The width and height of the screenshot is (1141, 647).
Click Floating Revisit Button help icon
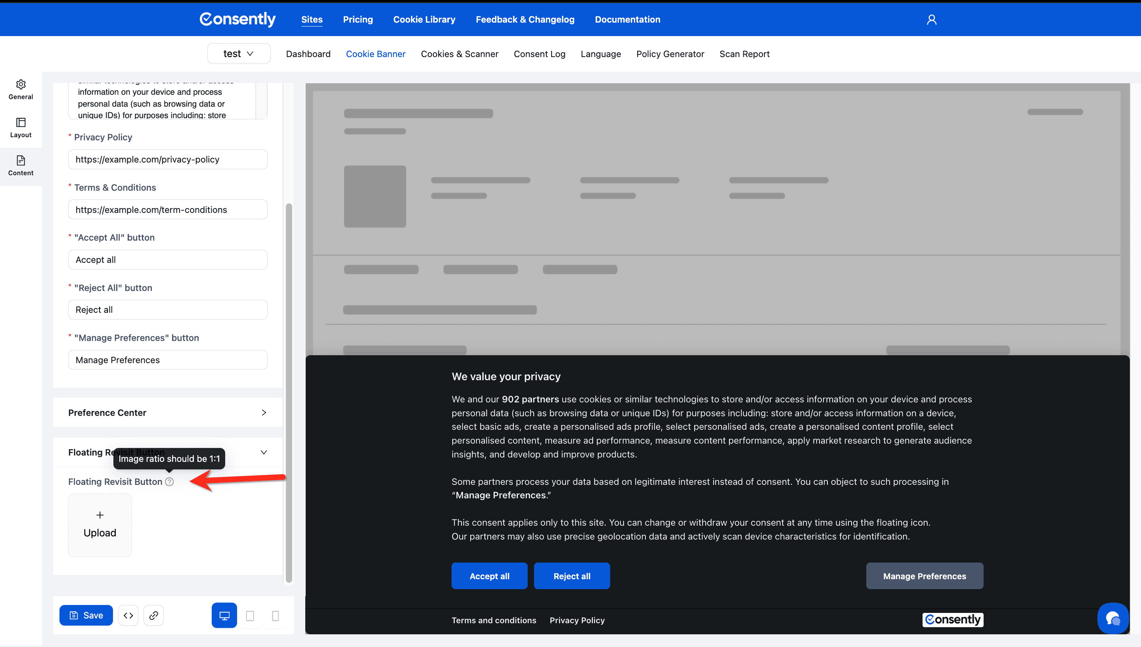tap(169, 482)
